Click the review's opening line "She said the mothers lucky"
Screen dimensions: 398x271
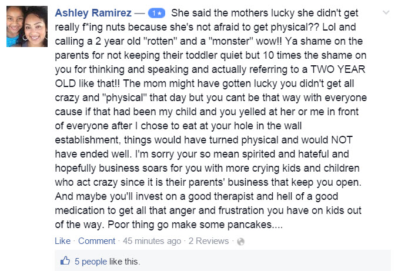point(232,13)
